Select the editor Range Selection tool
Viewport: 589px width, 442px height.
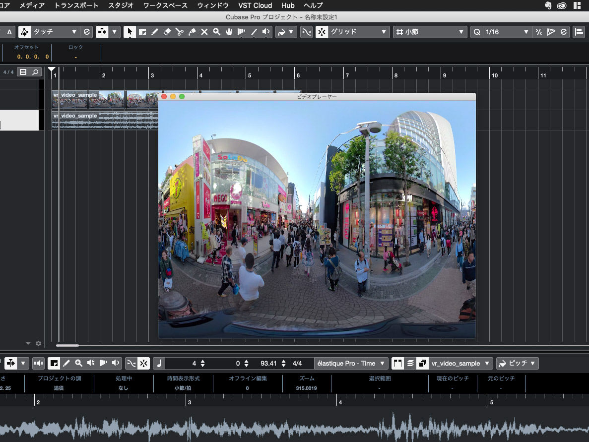coord(54,363)
